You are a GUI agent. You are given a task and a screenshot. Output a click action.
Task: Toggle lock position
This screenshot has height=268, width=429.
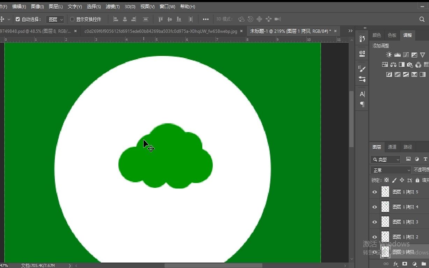(402, 180)
